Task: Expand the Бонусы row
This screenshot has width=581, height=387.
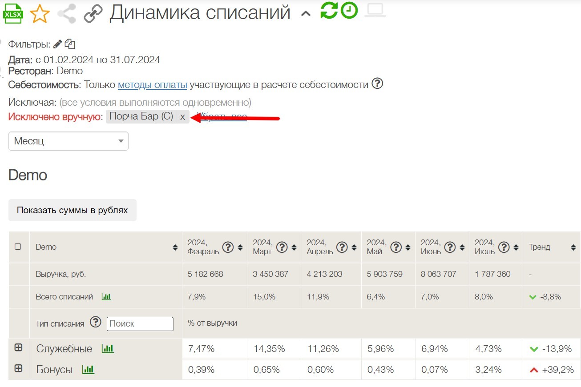Action: coord(18,369)
